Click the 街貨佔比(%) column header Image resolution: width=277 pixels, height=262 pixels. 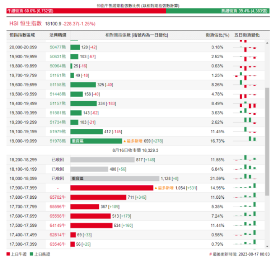(x=217, y=35)
